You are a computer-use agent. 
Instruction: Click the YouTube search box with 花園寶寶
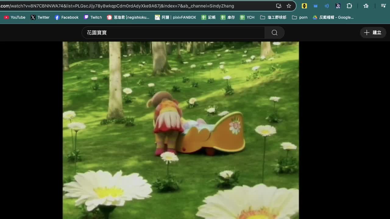pyautogui.click(x=173, y=33)
